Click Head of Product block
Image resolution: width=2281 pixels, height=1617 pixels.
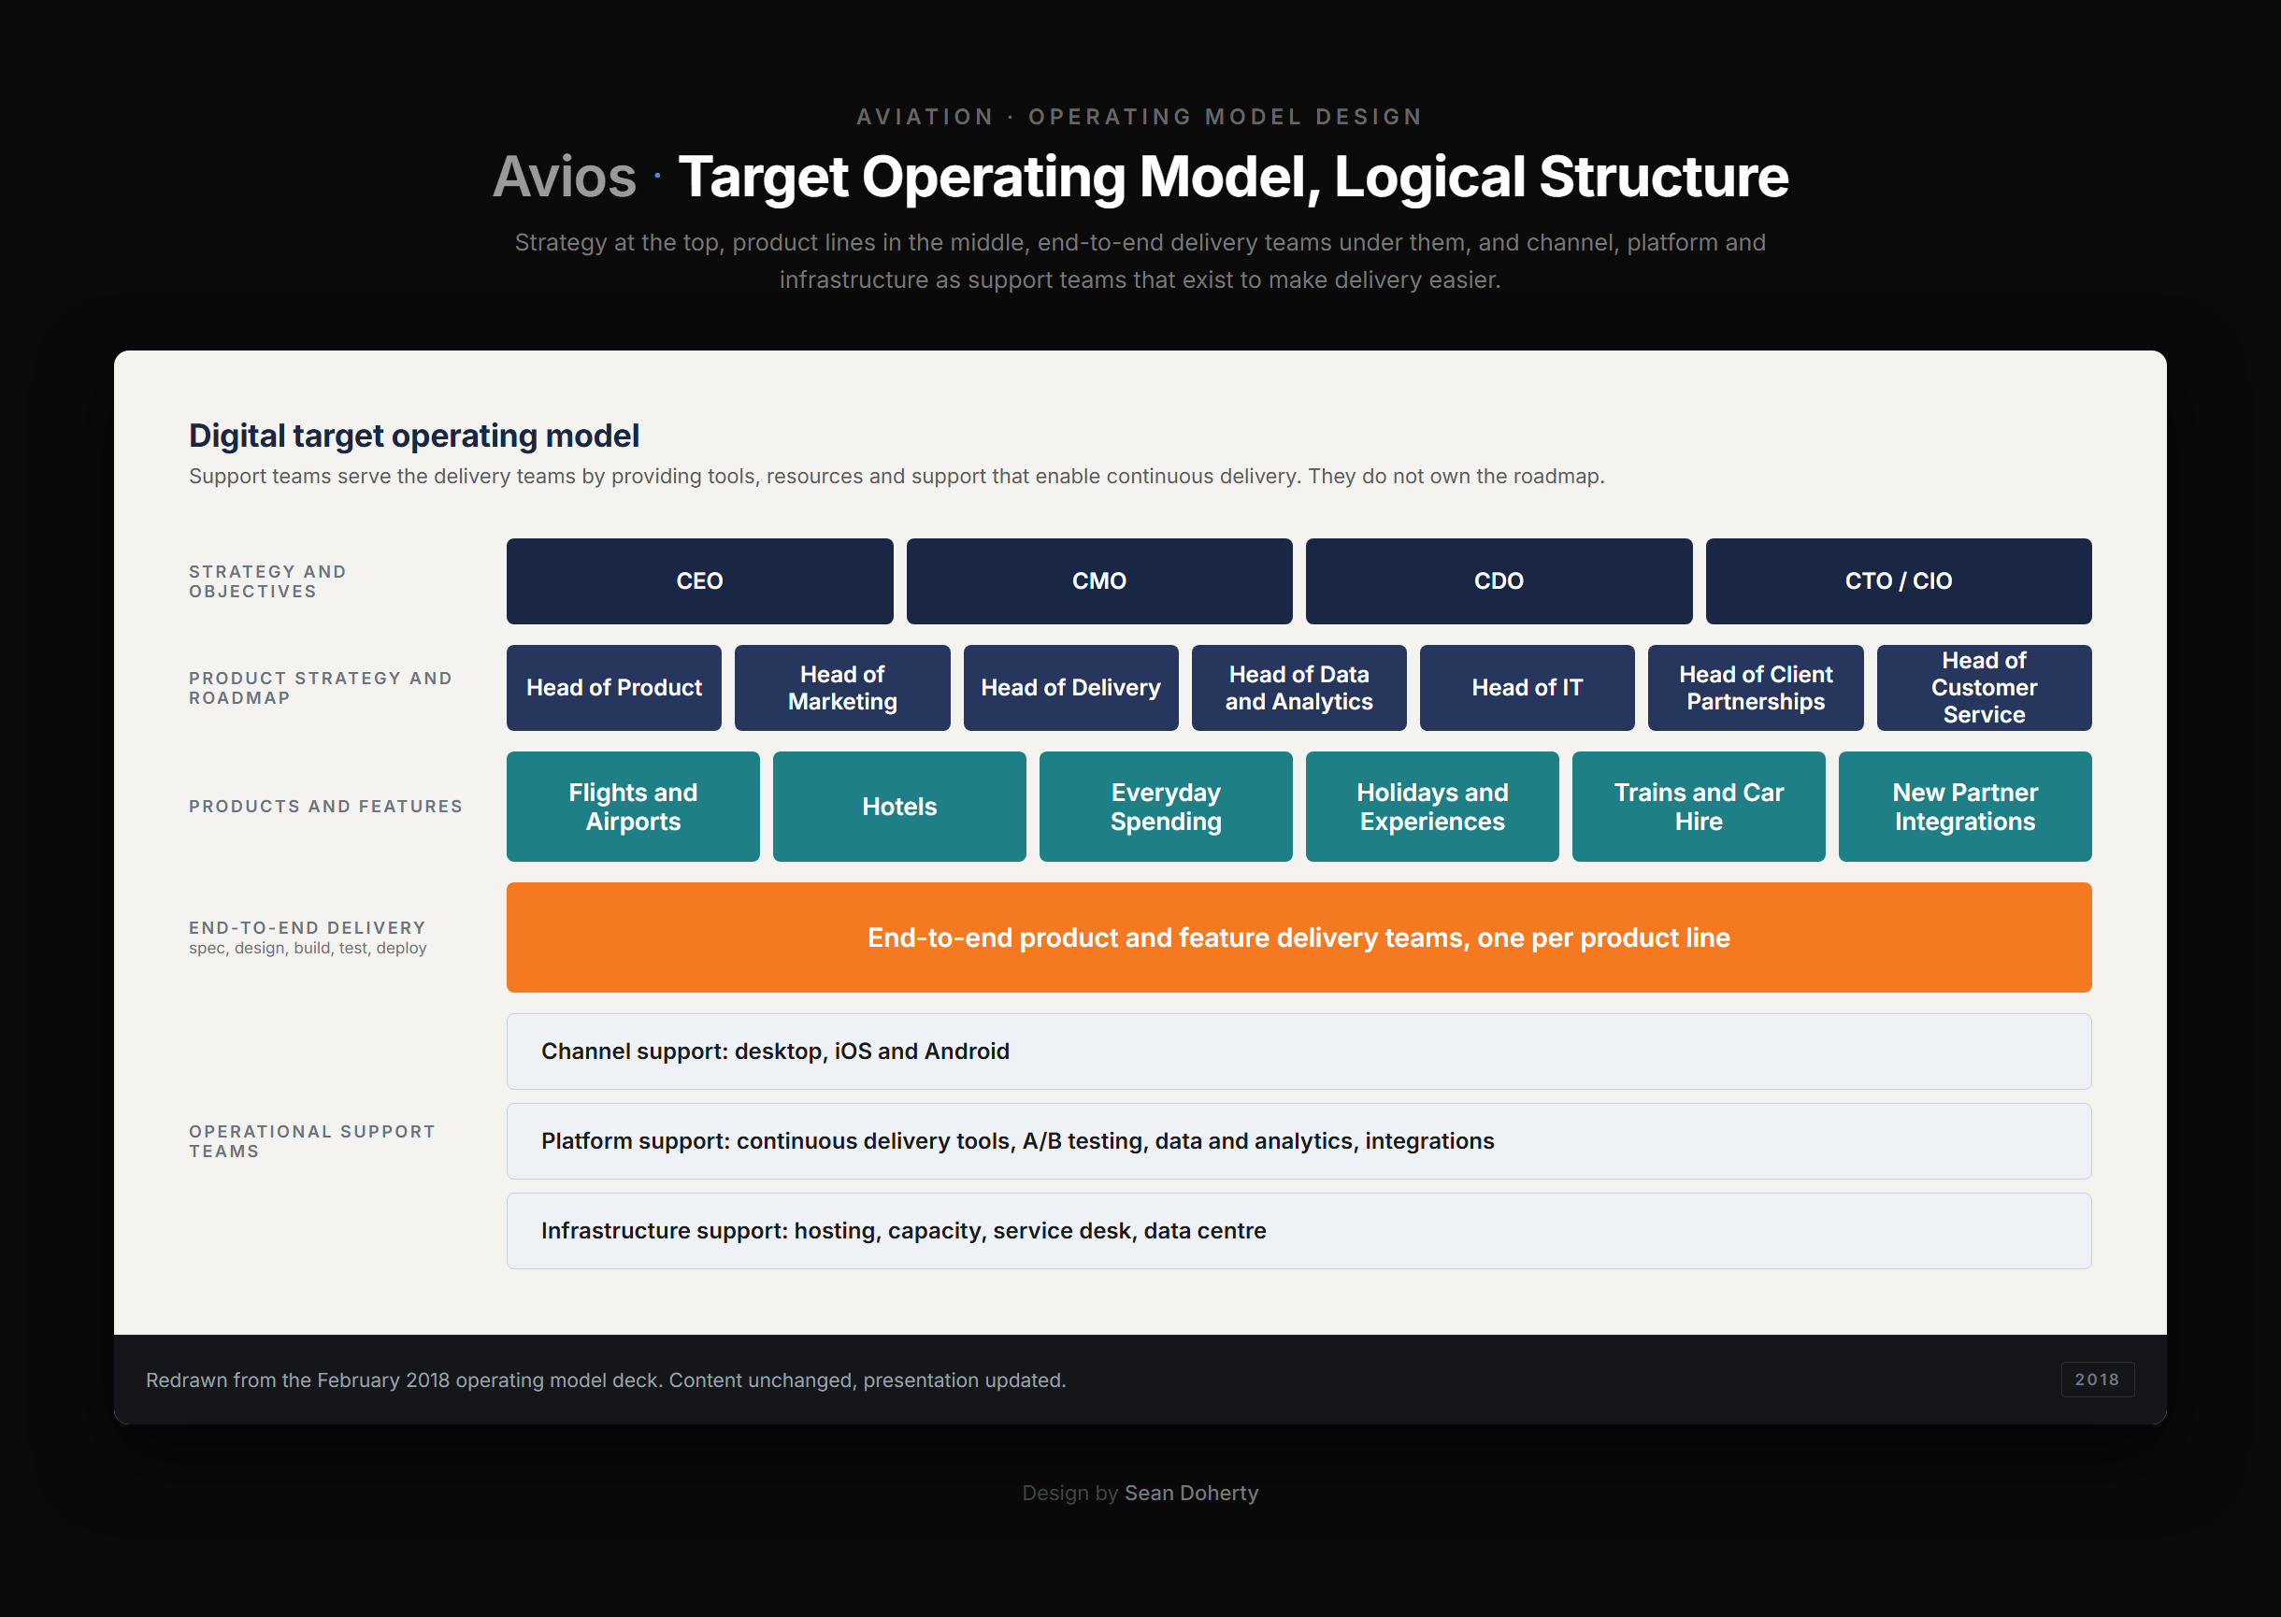(x=613, y=688)
